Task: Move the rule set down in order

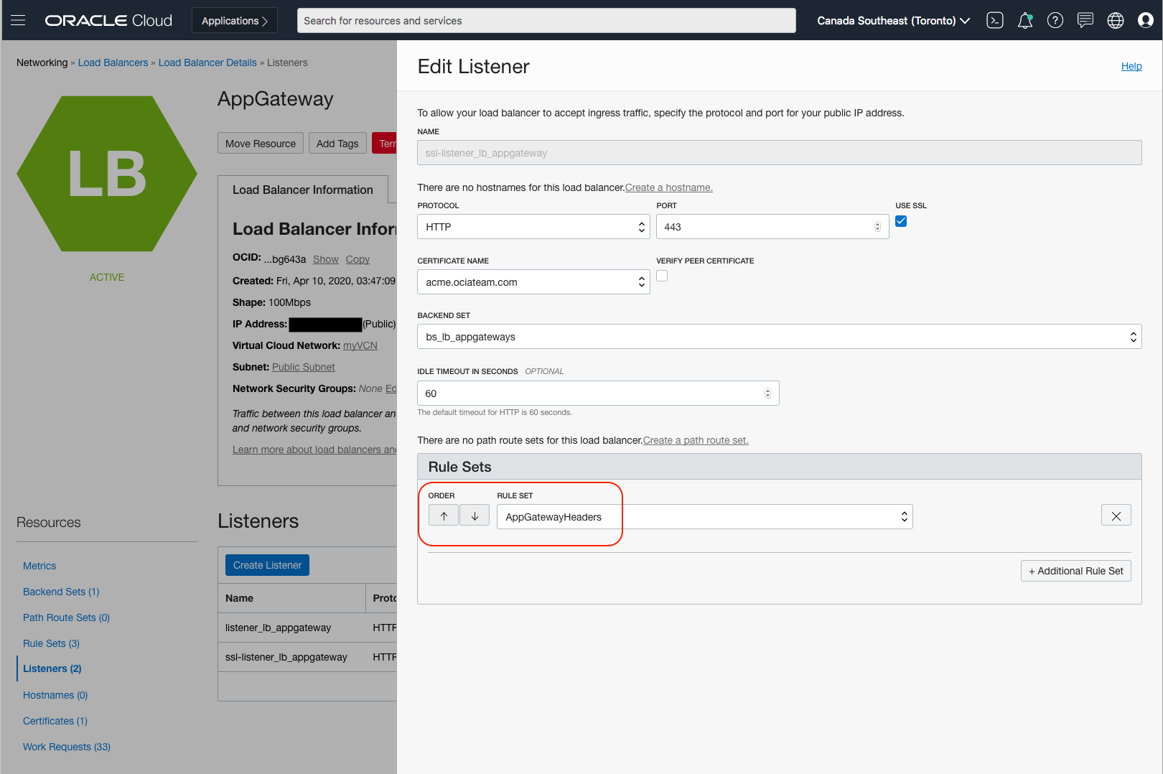Action: coord(475,516)
